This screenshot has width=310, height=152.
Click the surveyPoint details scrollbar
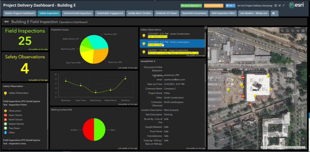click(x=205, y=73)
